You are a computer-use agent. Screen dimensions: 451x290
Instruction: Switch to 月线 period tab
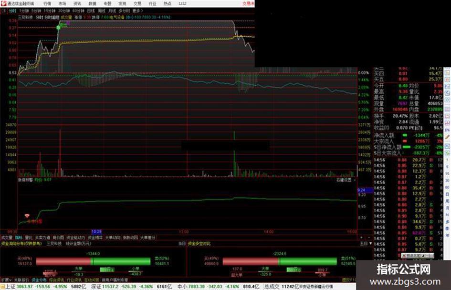click(x=112, y=11)
